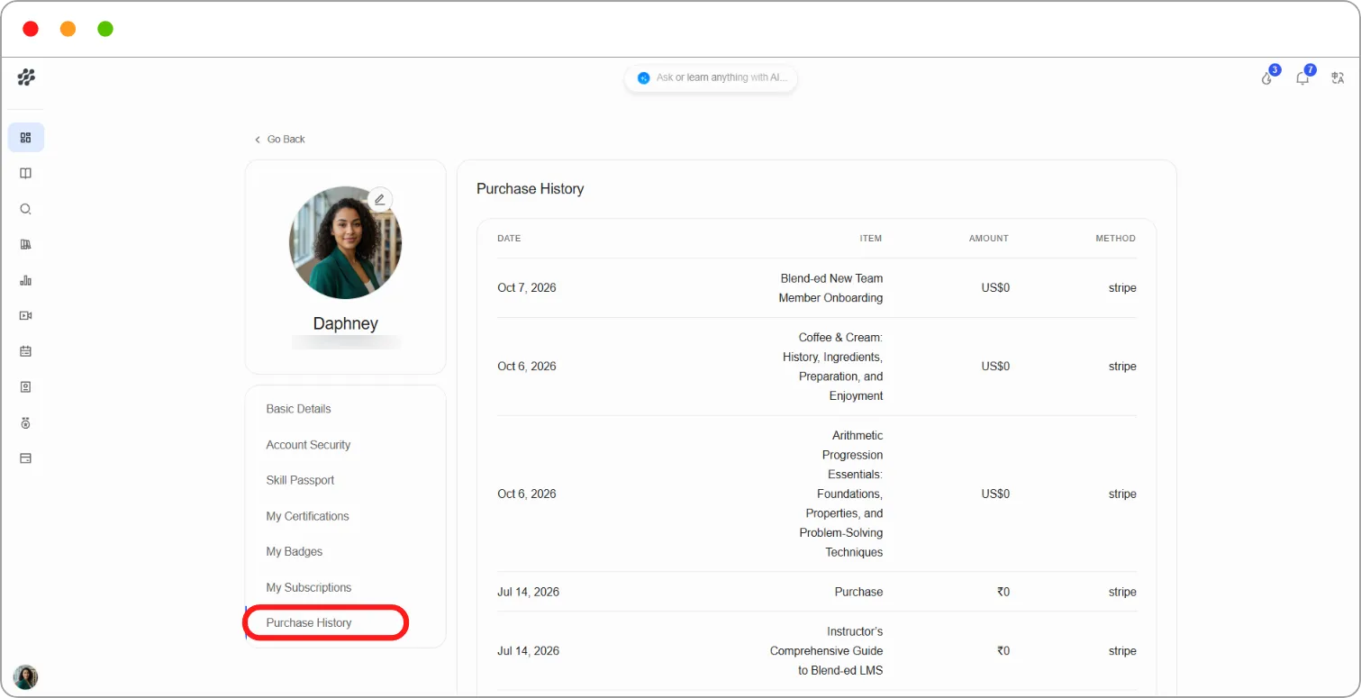Click ₹0 amount in the Purchase row
The height and width of the screenshot is (698, 1361).
tap(1003, 592)
